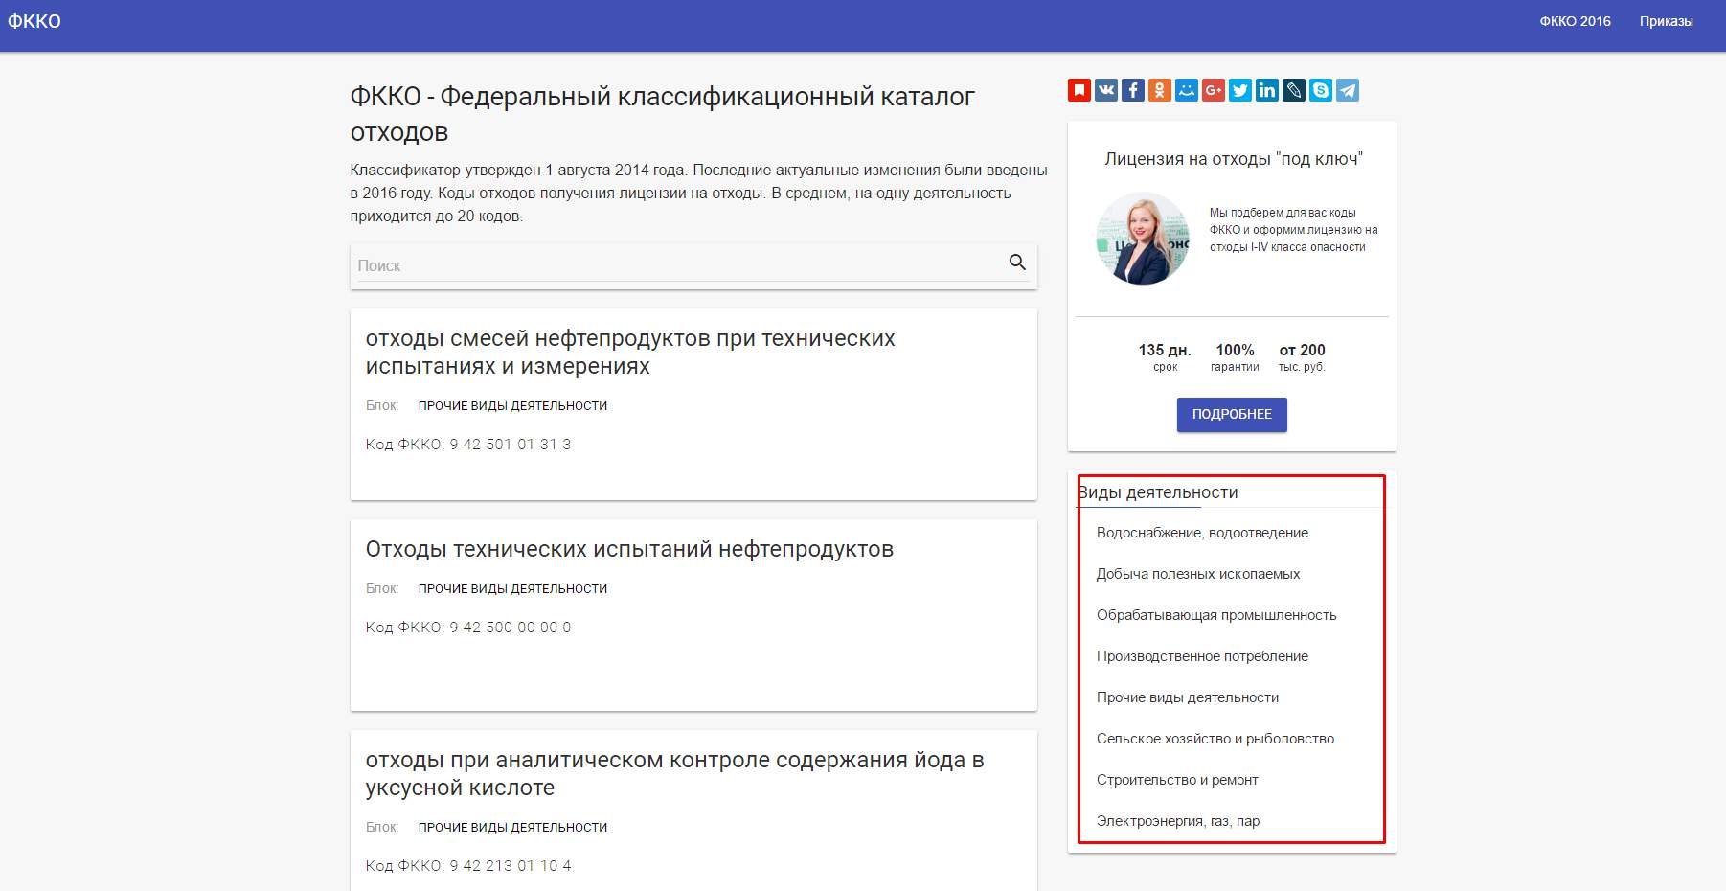
Task: Click the LiveJournal pencil share icon
Action: 1294,89
